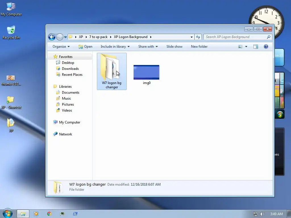Expand the arrow after XP in breadcrumb
The width and height of the screenshot is (291, 218).
tap(86, 37)
